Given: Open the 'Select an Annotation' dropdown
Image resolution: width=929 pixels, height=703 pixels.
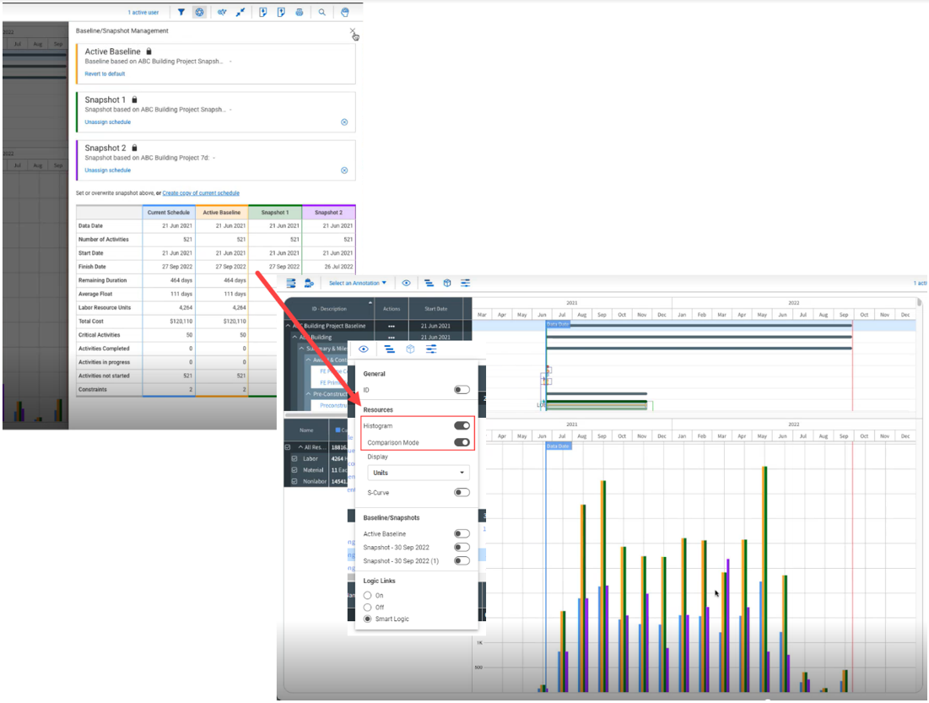Looking at the screenshot, I should [x=358, y=284].
